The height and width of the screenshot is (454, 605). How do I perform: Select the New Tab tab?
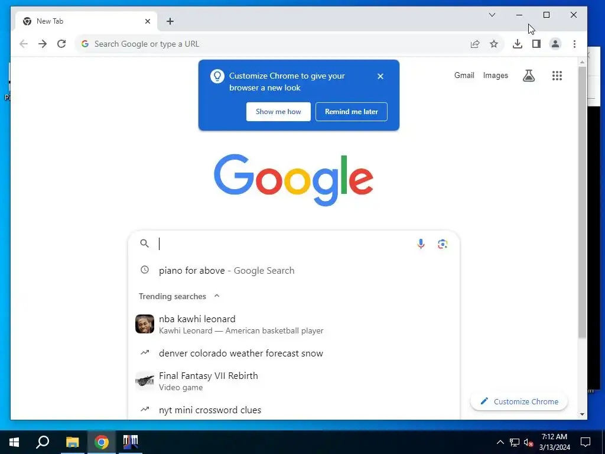[x=86, y=21]
